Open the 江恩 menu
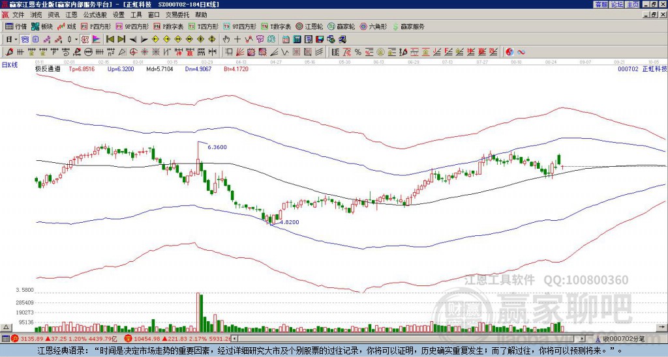Viewport: 668px width, 357px height. [71, 15]
